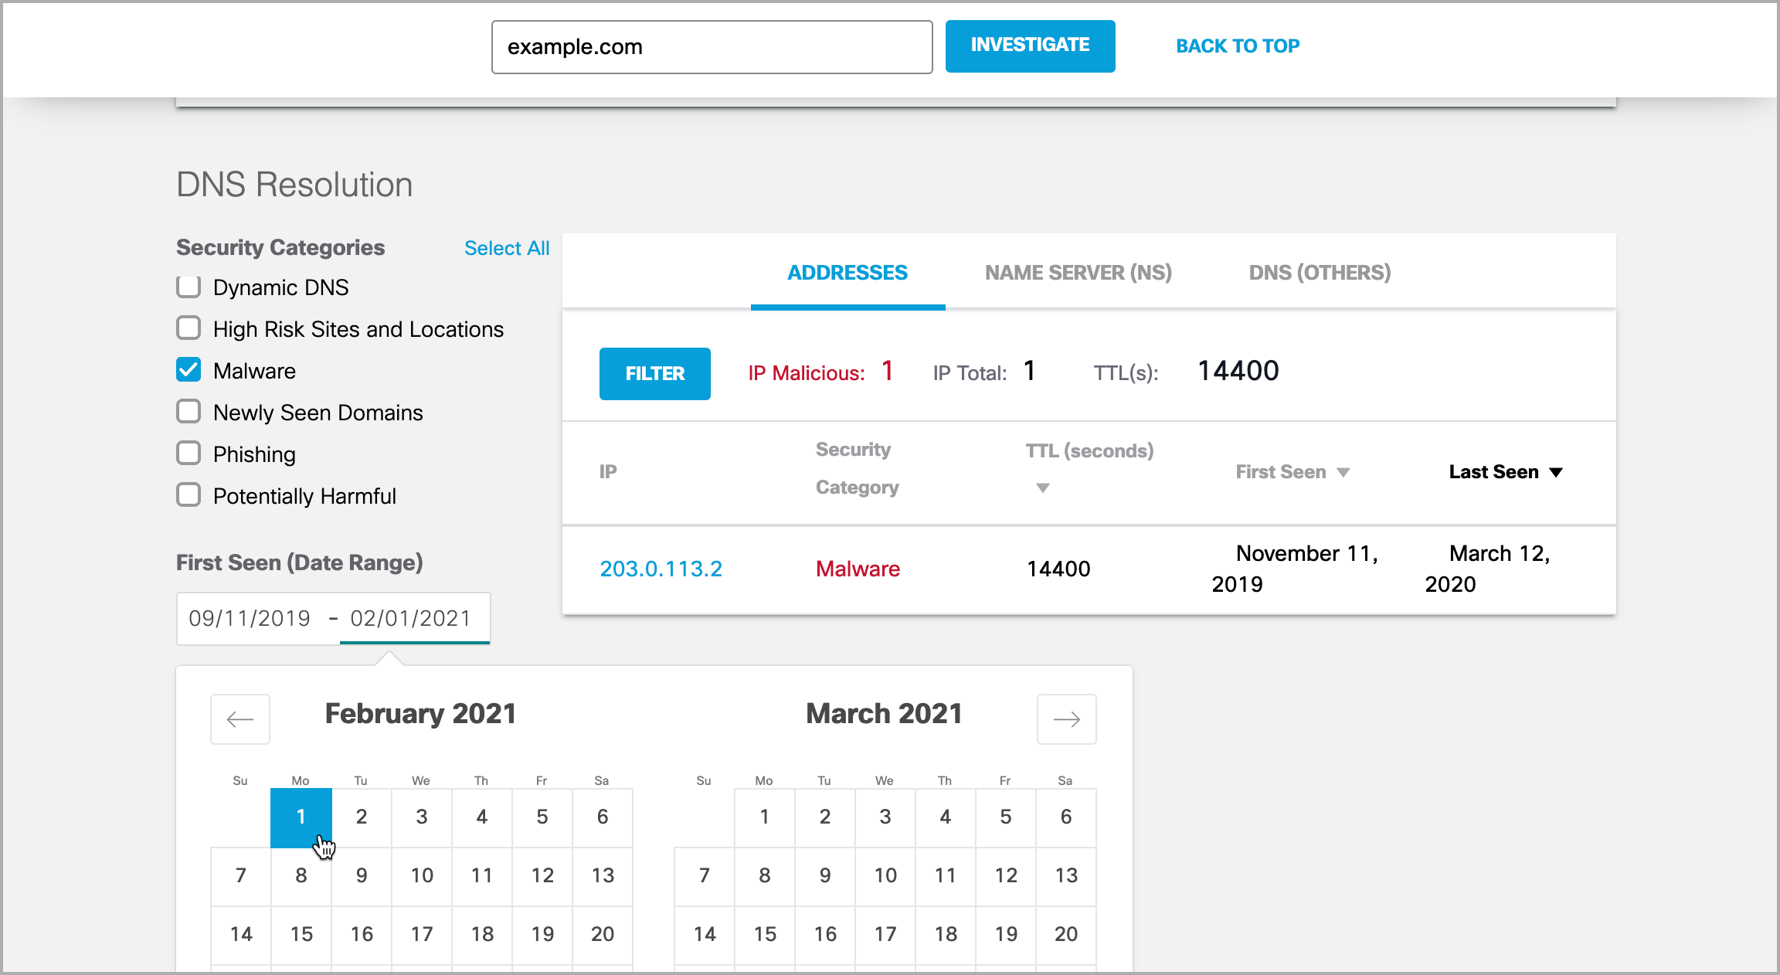Enable Newly Seen Domains checkbox
Screen dimensions: 1780x975
pos(189,412)
